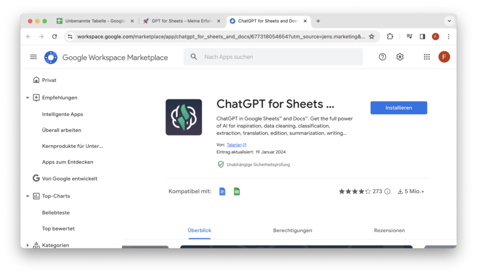
Task: Go forward in browser history
Action: point(41,36)
